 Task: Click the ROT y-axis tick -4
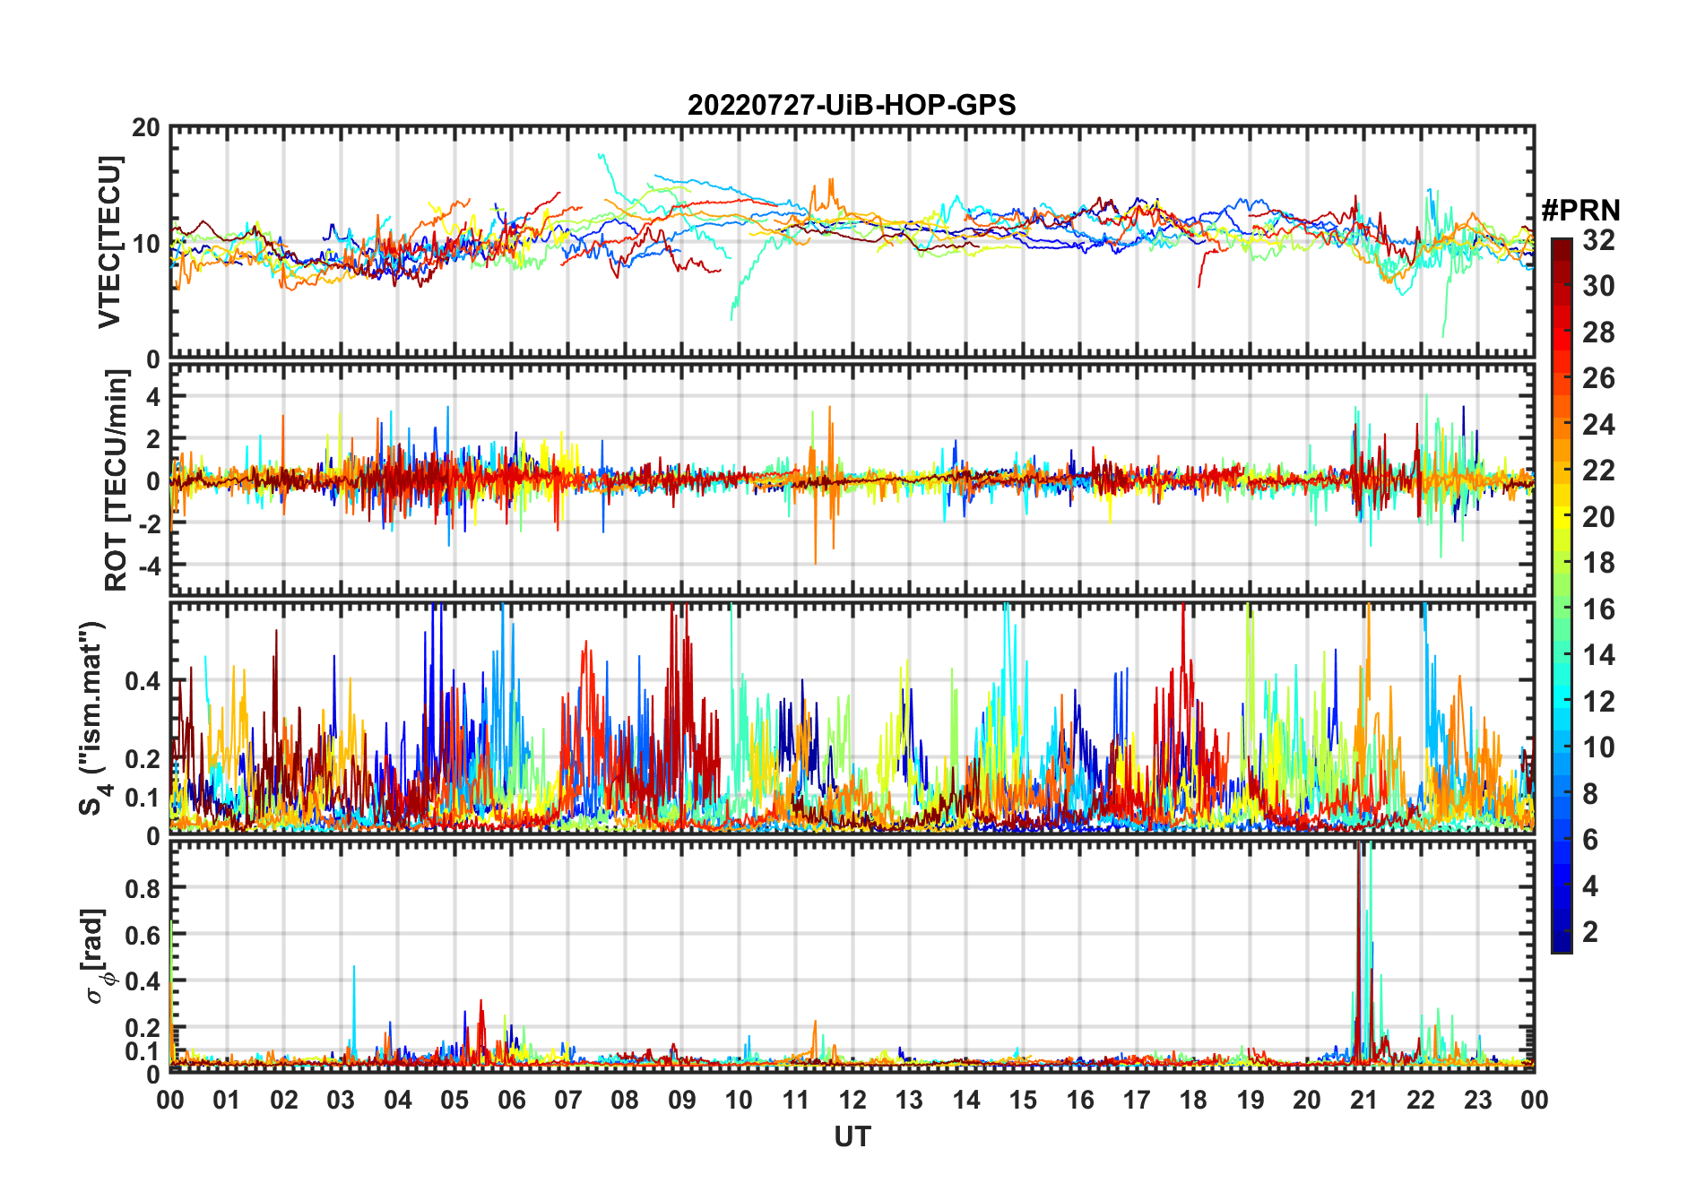point(149,566)
